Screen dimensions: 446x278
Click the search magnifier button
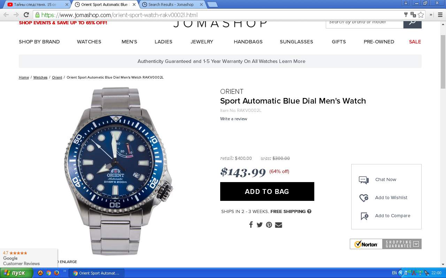pyautogui.click(x=413, y=24)
